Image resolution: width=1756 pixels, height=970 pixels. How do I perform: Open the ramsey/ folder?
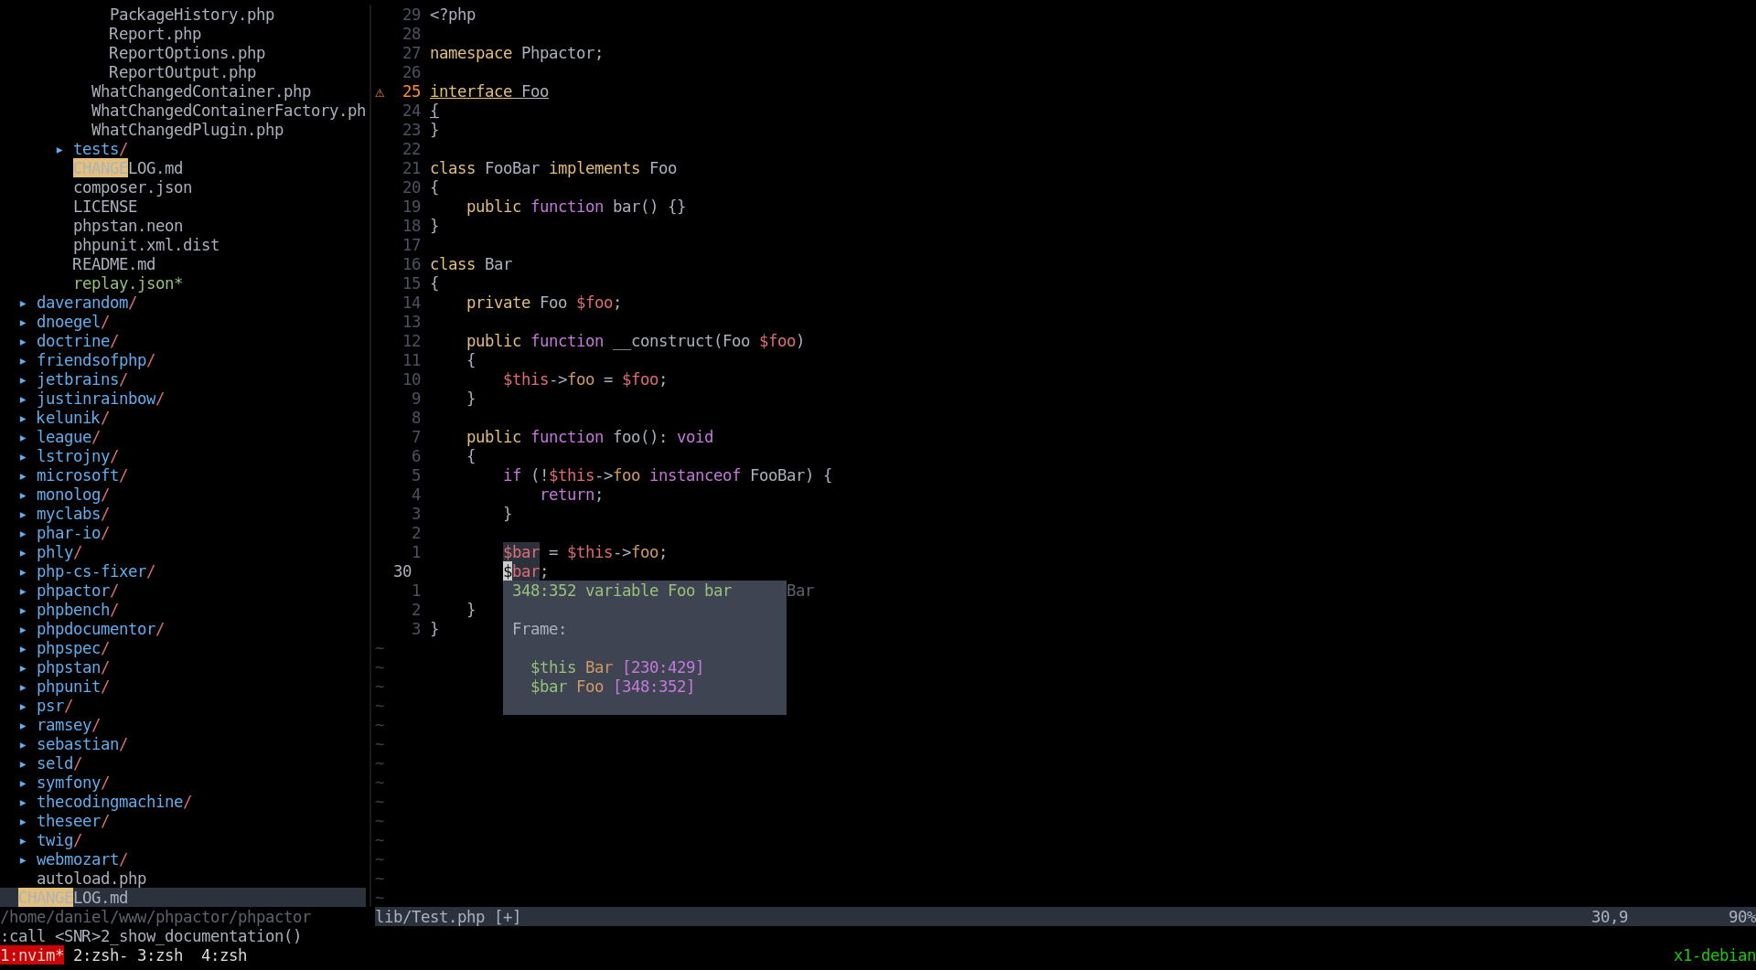coord(69,725)
